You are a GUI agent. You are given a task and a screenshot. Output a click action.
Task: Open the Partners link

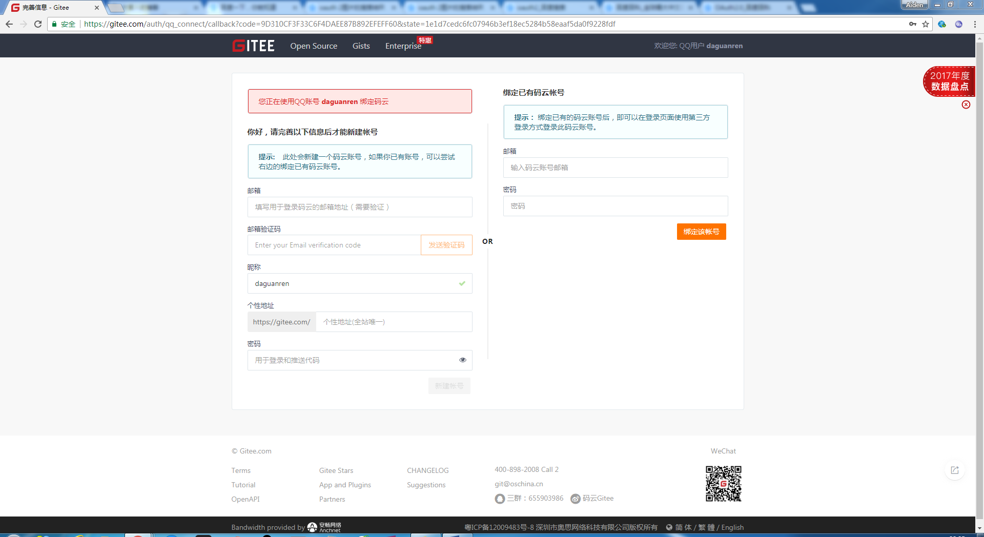[x=332, y=499]
